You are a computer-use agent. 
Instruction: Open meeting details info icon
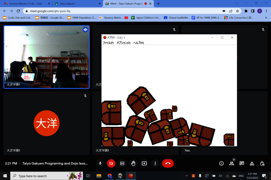(x=222, y=163)
